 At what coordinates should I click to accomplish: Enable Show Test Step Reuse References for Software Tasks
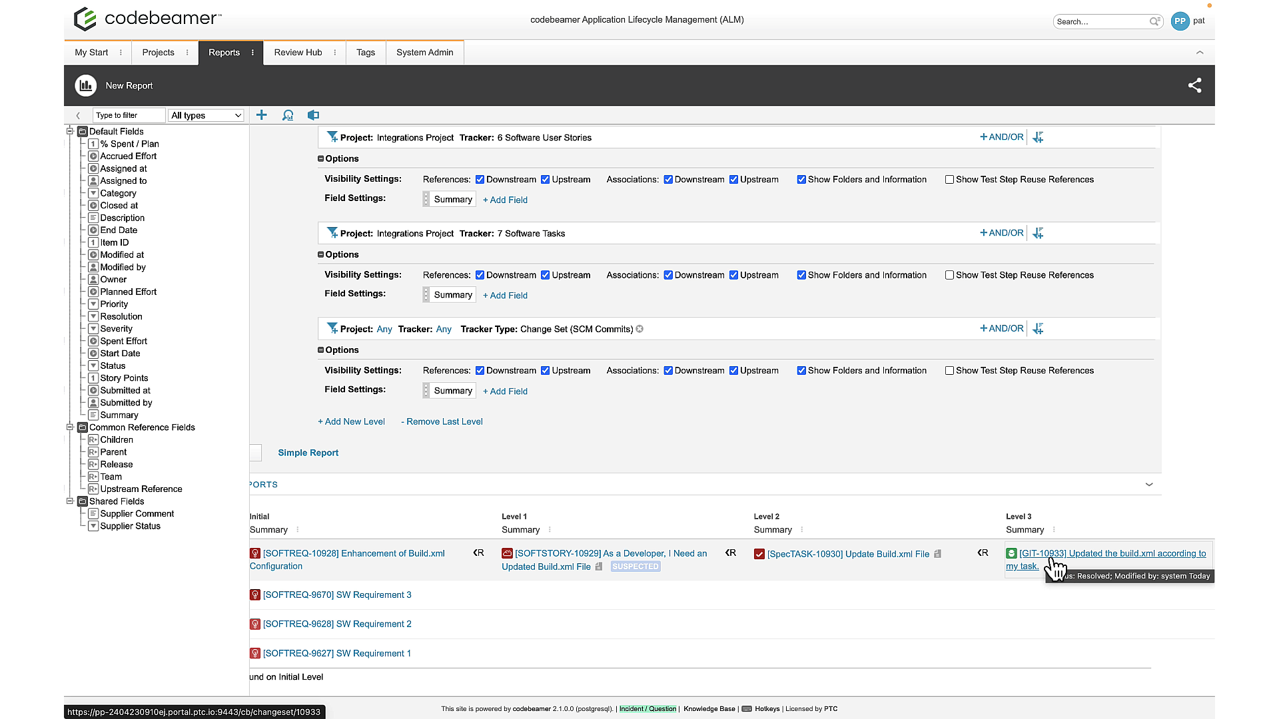point(949,275)
